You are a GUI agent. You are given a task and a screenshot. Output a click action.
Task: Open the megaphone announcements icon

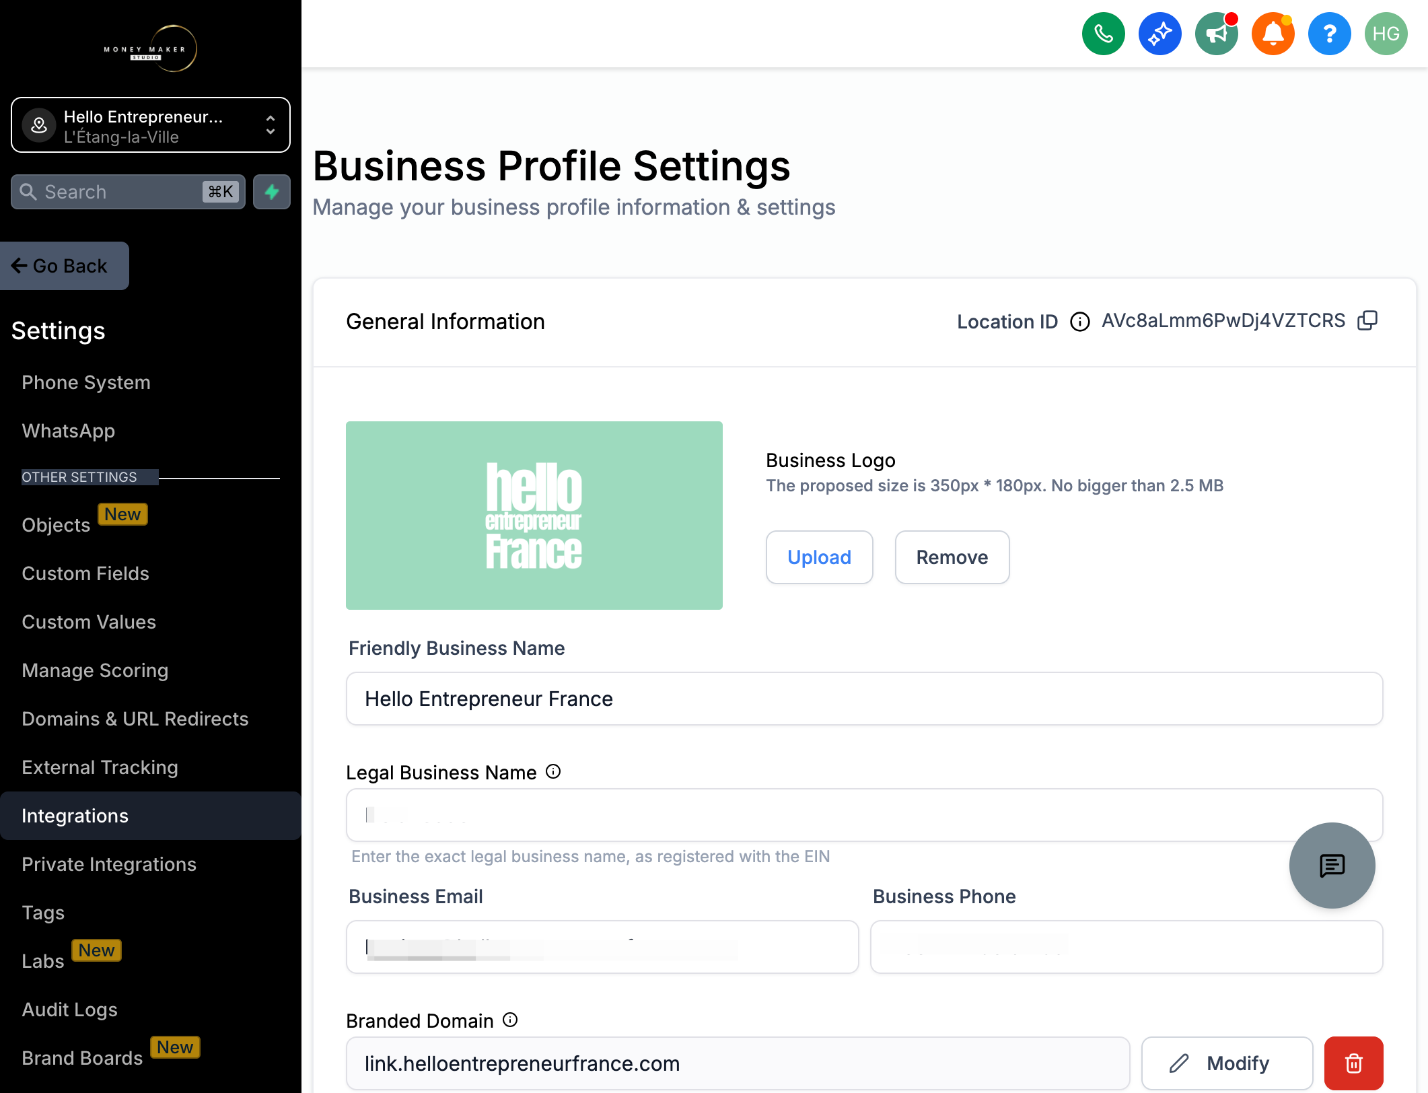click(1216, 34)
